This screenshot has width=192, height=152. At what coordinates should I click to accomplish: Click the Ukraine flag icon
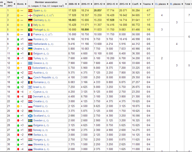click(x=30, y=49)
